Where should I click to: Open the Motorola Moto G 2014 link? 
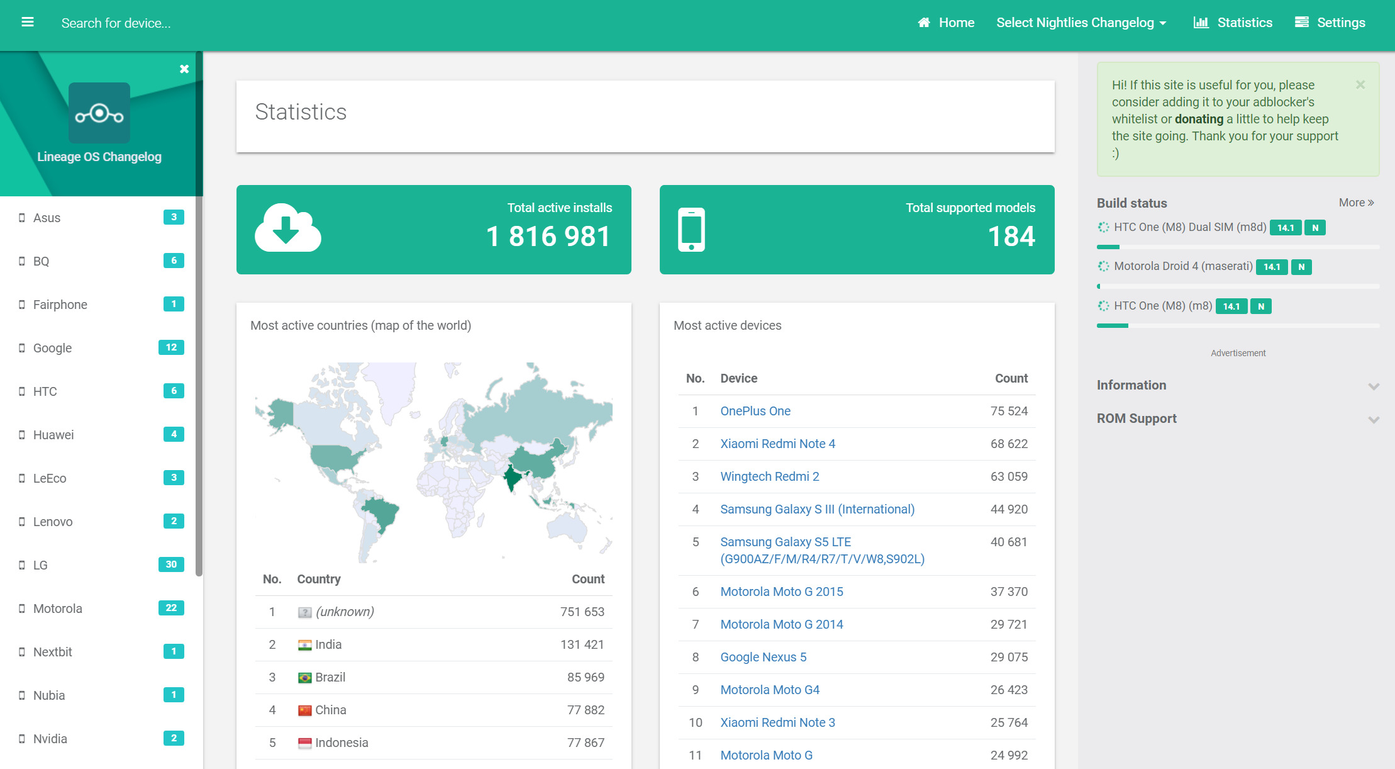[782, 624]
